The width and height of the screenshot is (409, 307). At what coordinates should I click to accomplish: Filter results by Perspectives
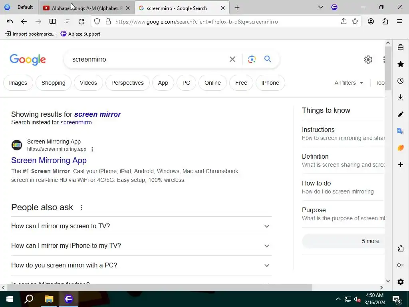click(127, 83)
